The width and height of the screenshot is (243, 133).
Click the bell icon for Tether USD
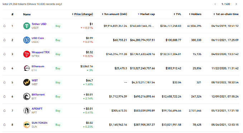pyautogui.click(x=5, y=26)
